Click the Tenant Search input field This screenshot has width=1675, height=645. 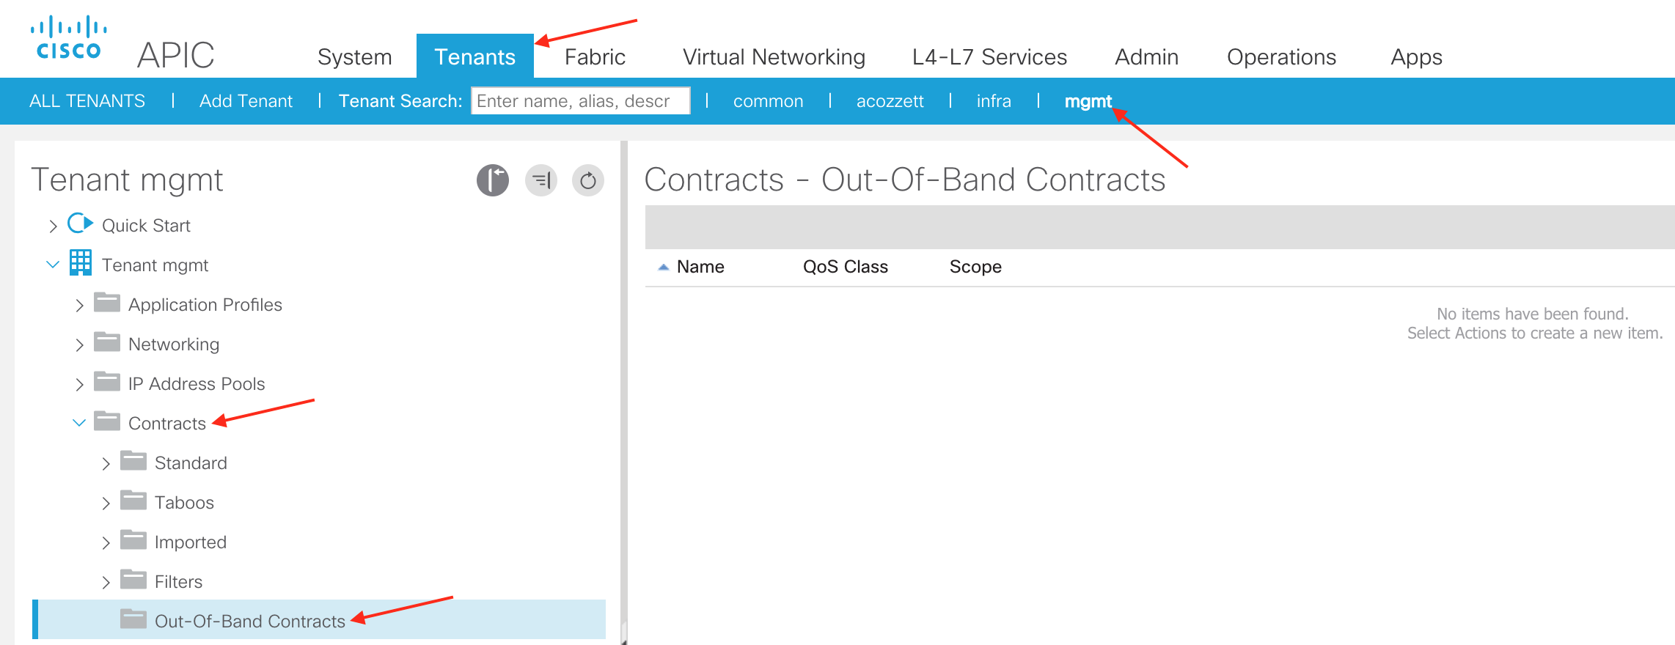pos(580,101)
